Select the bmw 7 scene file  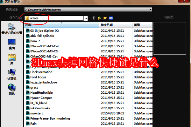coord(35,41)
